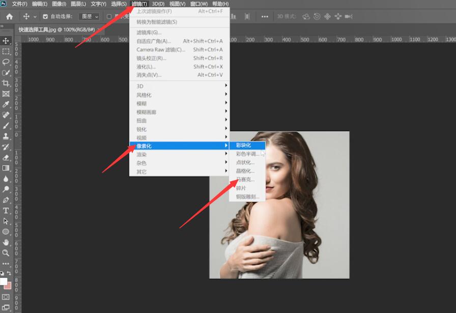Open the Edit Toolbar three-dots button
456x313 pixels.
6,264
